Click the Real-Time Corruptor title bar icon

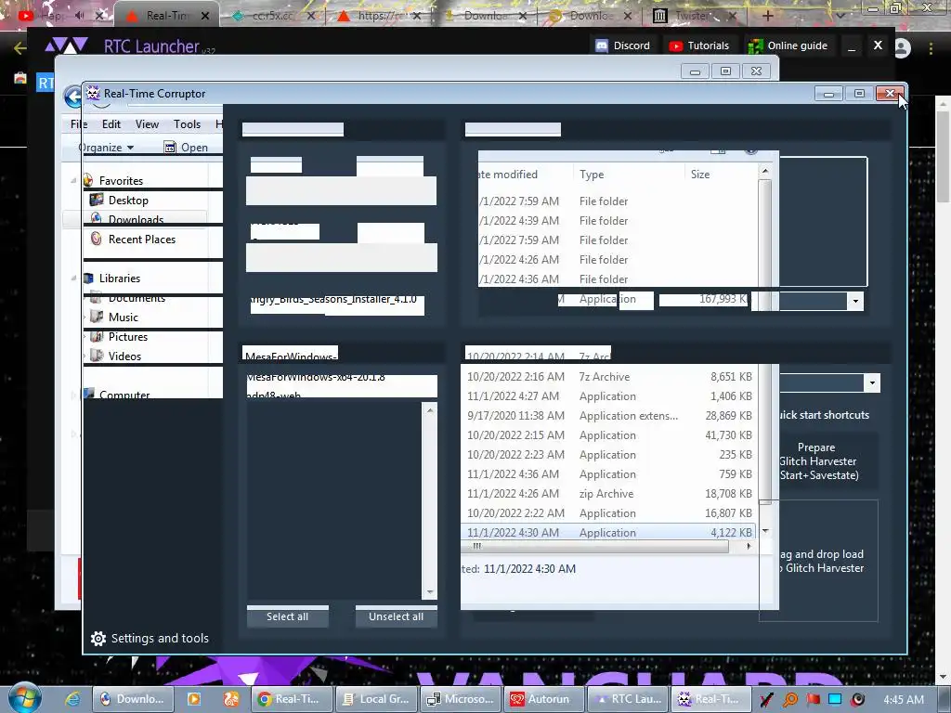tap(93, 94)
